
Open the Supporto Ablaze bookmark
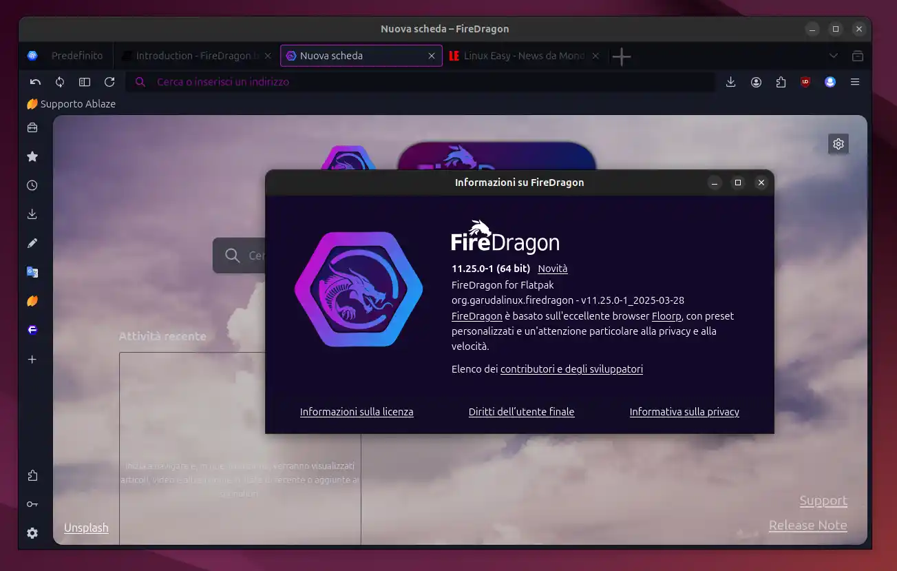(x=71, y=104)
